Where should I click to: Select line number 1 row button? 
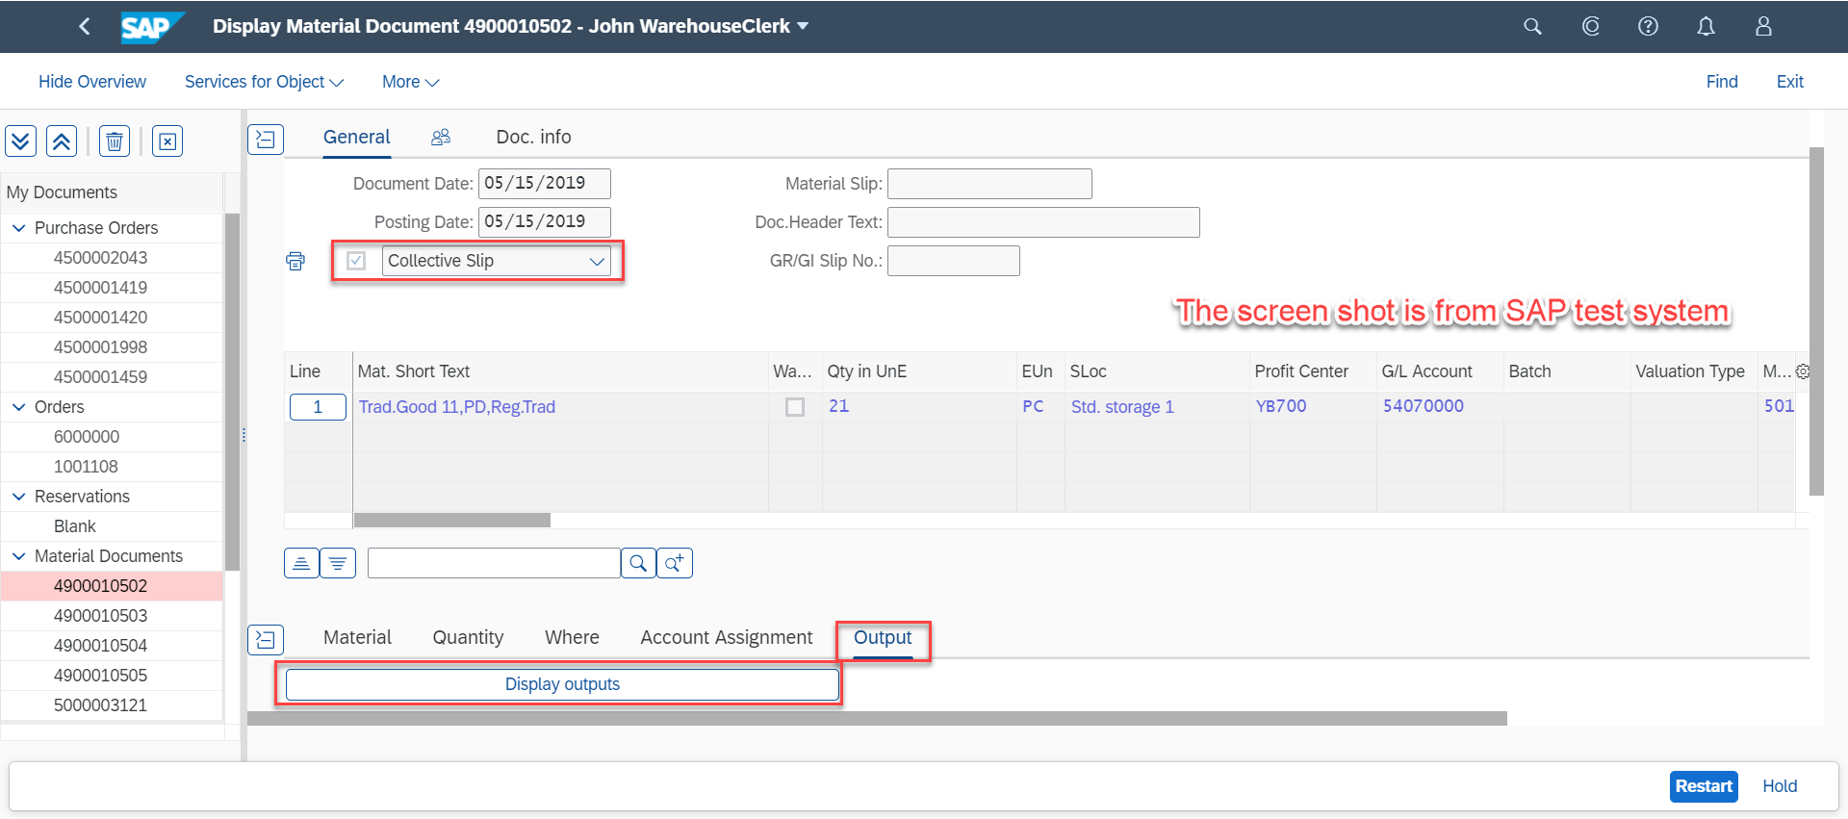[318, 407]
